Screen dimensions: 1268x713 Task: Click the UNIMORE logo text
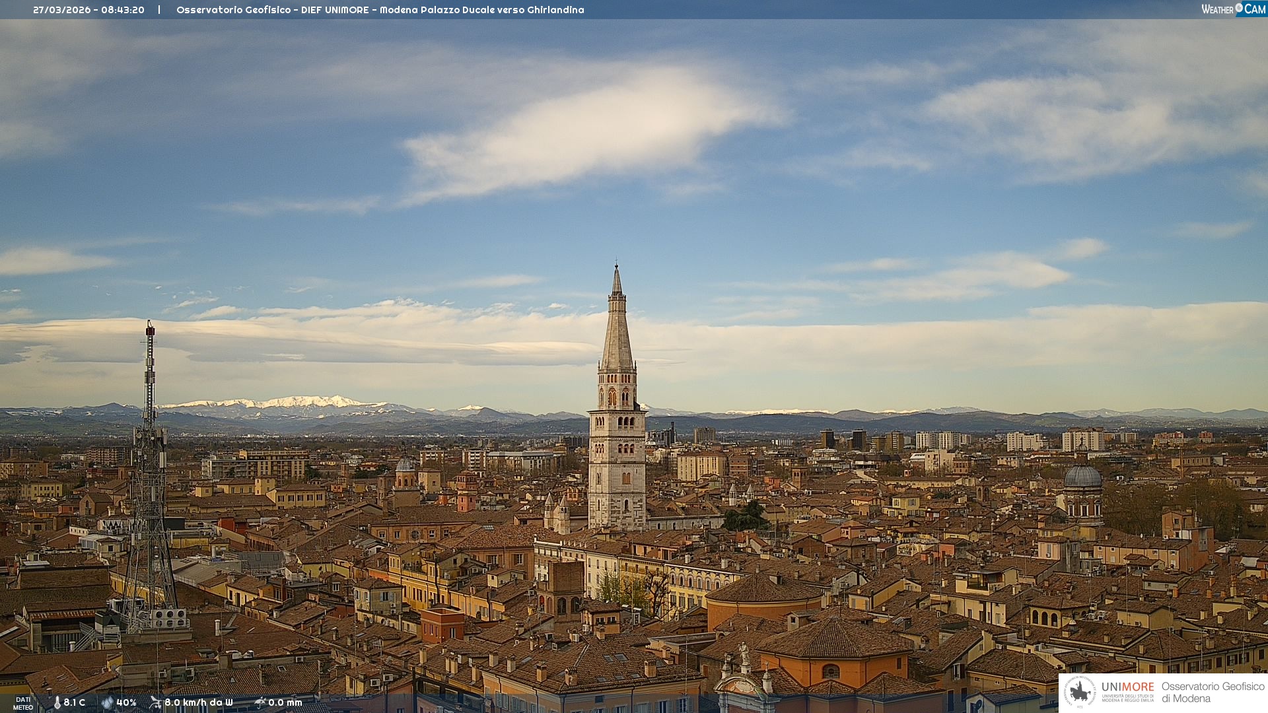tap(1127, 687)
